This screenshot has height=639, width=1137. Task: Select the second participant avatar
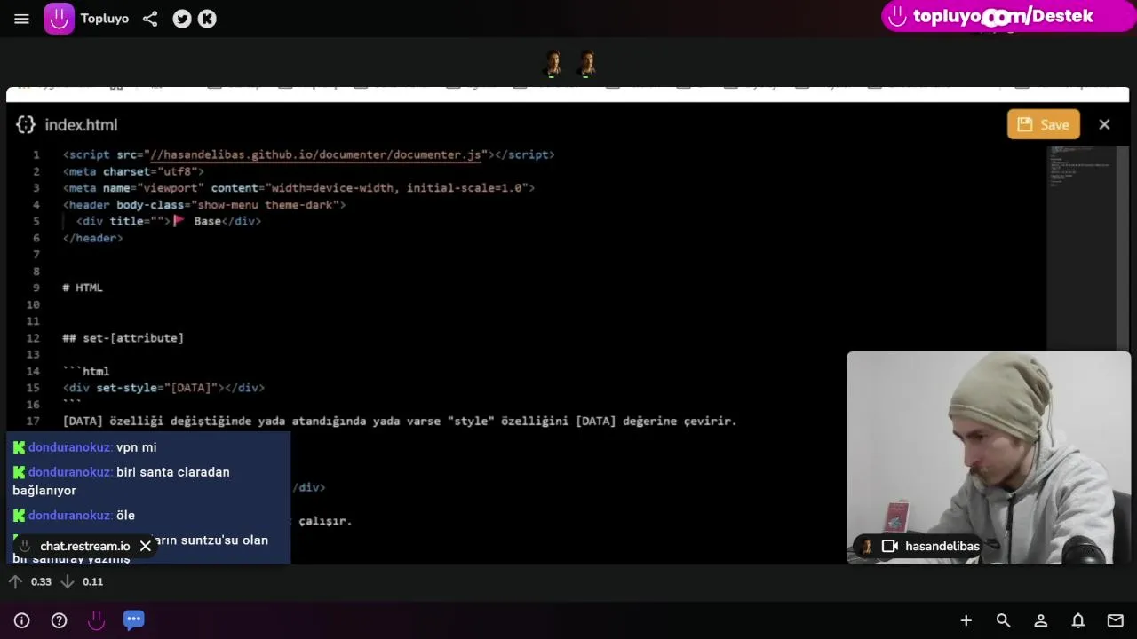pyautogui.click(x=586, y=64)
